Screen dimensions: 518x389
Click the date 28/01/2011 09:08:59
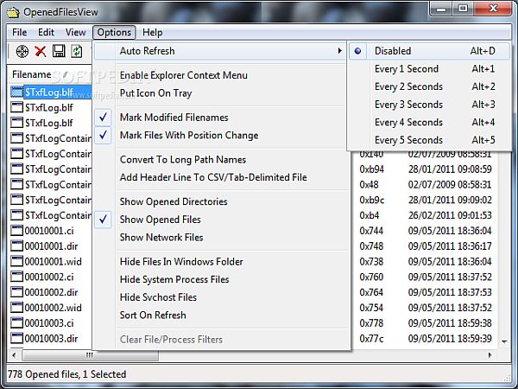click(x=450, y=169)
